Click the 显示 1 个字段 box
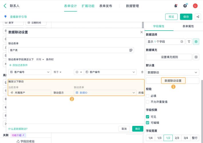Viewport: 203px width, 143px height. [165, 42]
